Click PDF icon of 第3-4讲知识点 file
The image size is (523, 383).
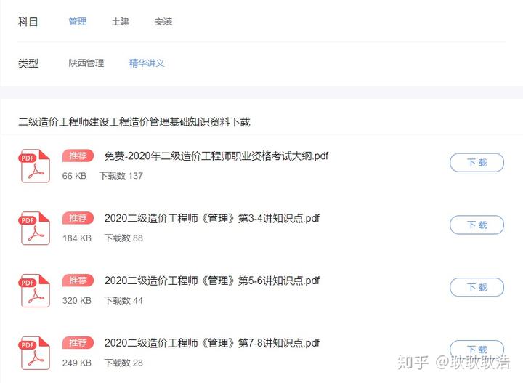point(34,228)
